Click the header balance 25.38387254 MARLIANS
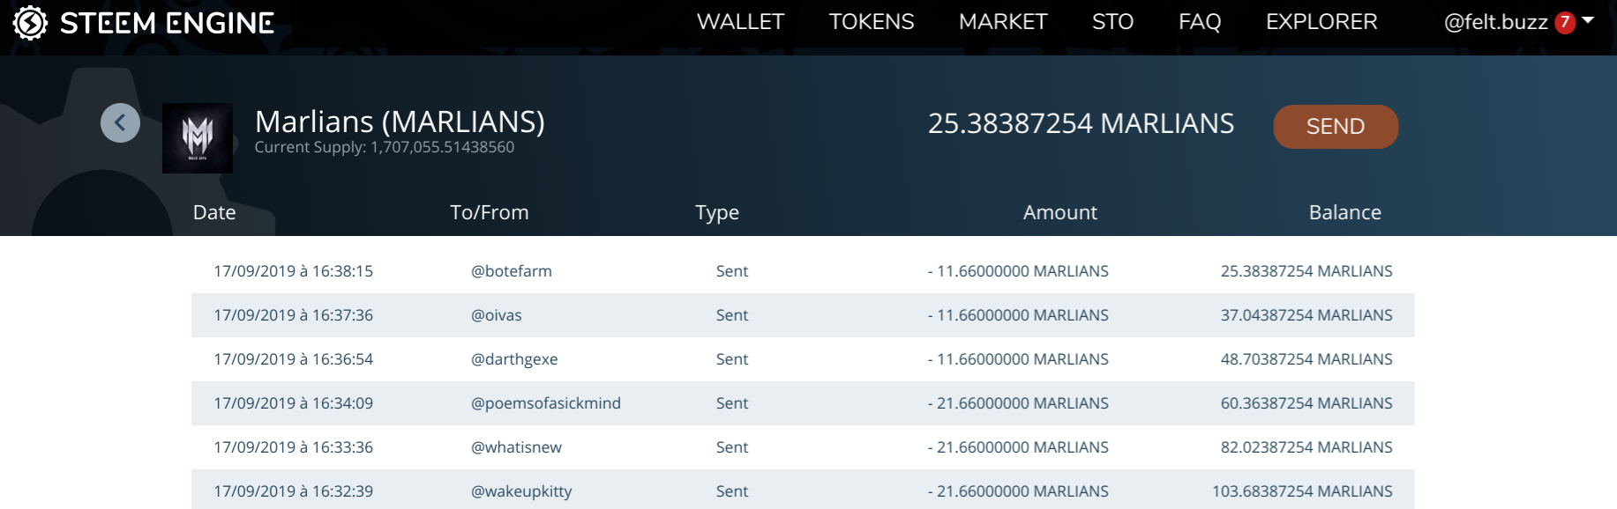Image resolution: width=1617 pixels, height=509 pixels. 1081,124
